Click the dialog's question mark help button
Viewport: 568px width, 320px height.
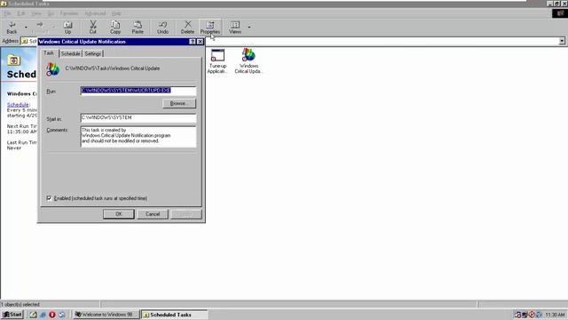tap(193, 42)
